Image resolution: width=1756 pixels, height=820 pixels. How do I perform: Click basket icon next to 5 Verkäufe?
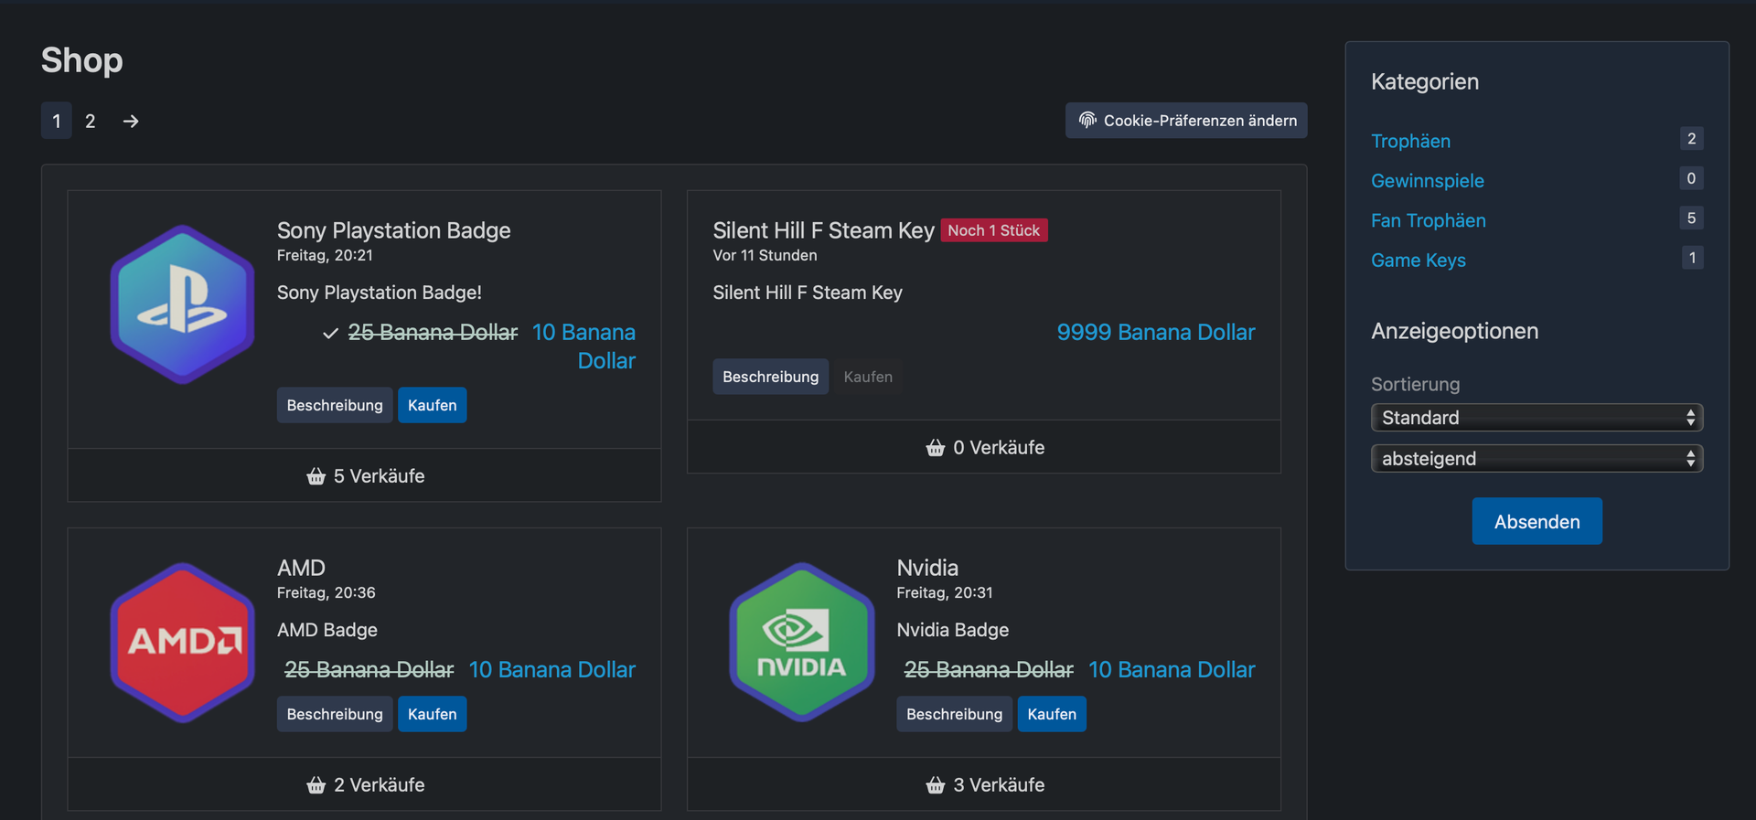[316, 476]
